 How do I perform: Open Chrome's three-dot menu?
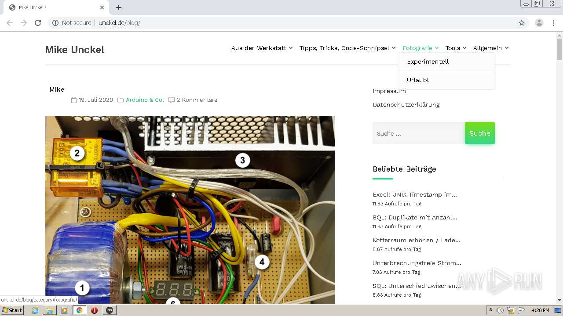coord(553,23)
